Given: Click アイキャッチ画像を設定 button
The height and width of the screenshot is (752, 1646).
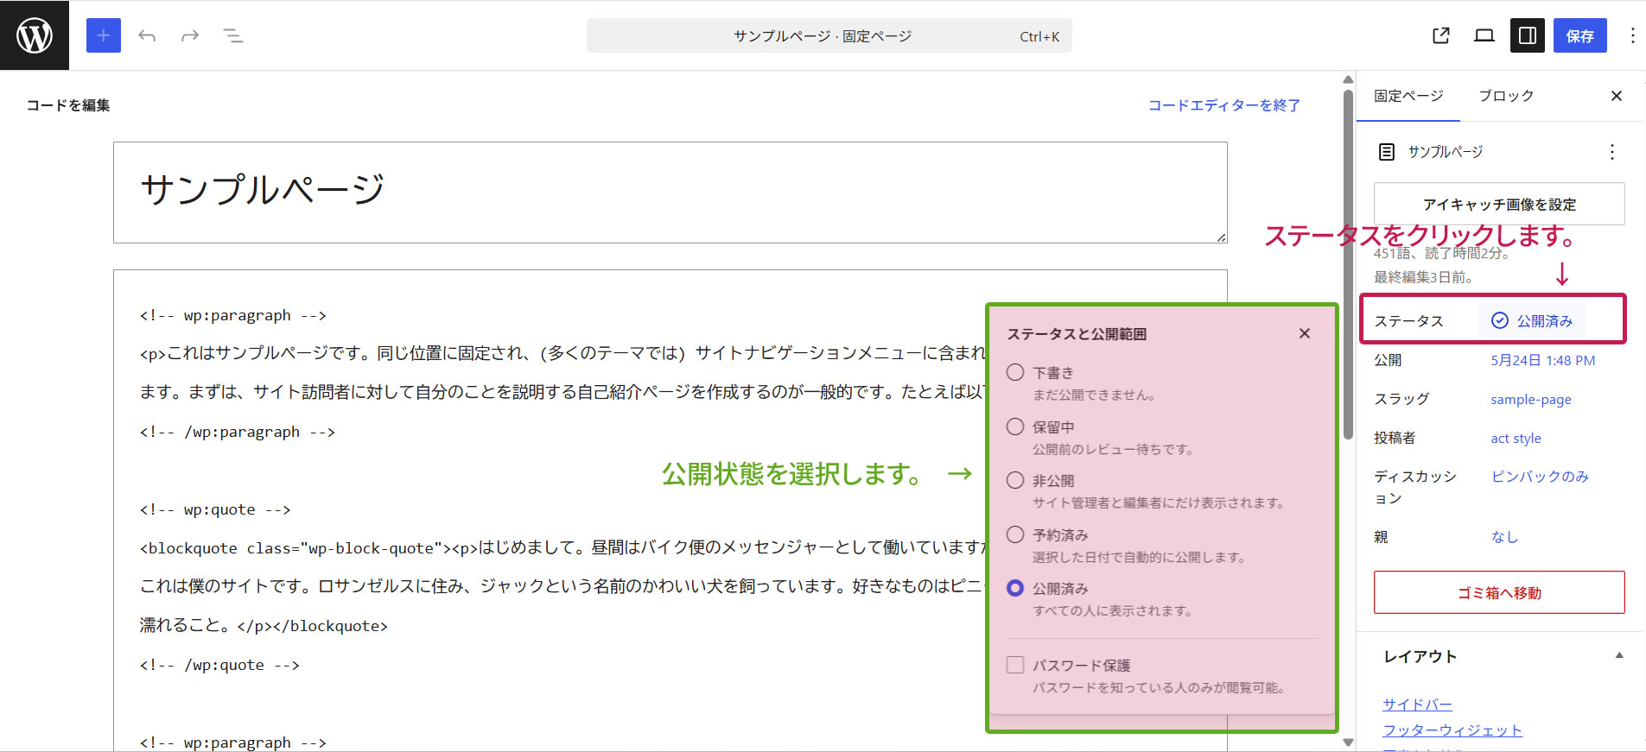Looking at the screenshot, I should (1499, 204).
